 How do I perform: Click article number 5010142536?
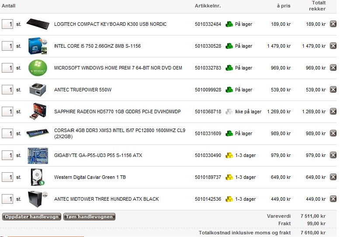(x=208, y=199)
